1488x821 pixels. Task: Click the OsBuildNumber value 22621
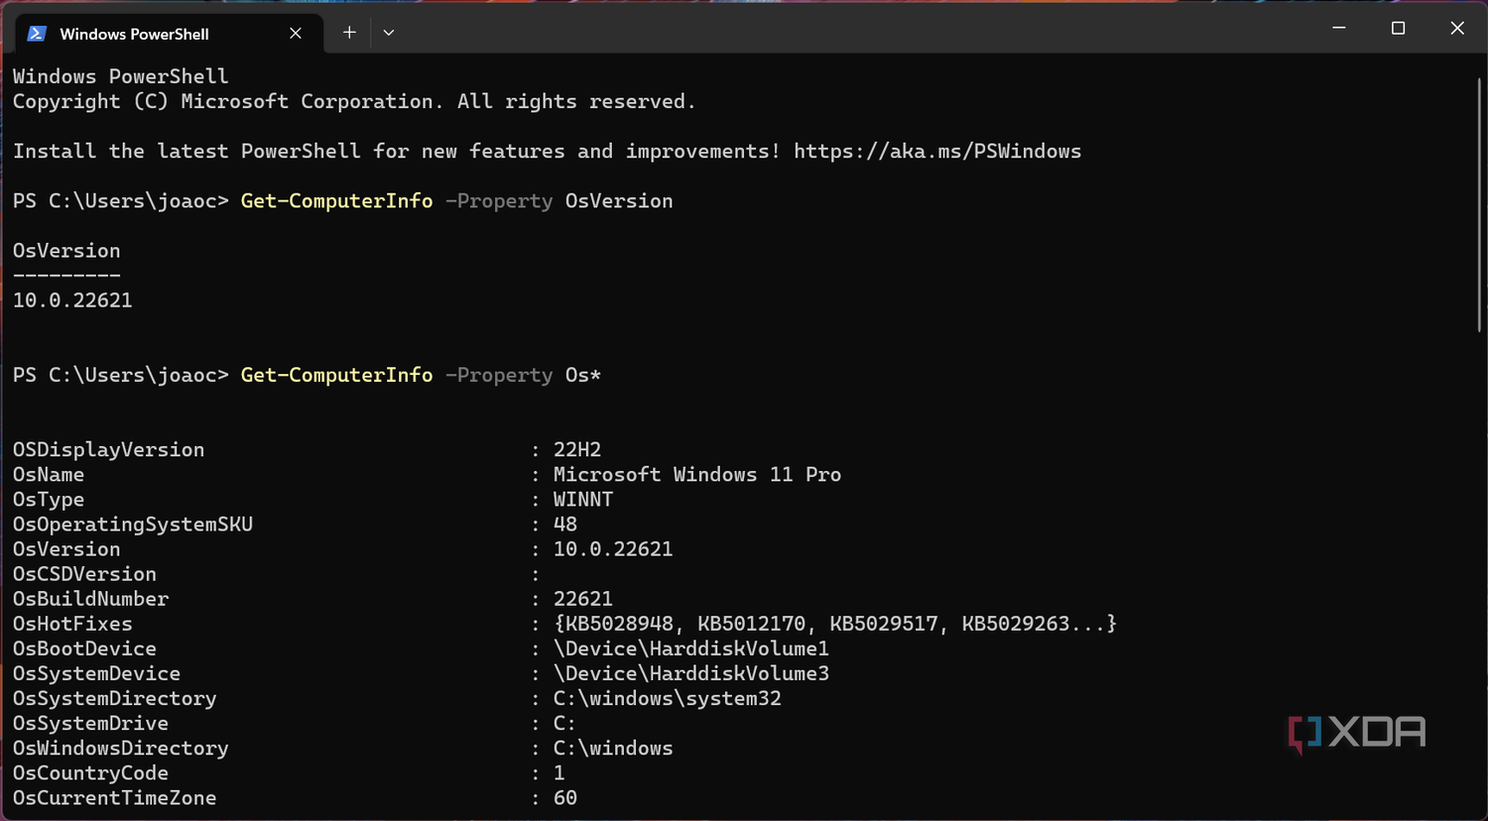pos(583,599)
